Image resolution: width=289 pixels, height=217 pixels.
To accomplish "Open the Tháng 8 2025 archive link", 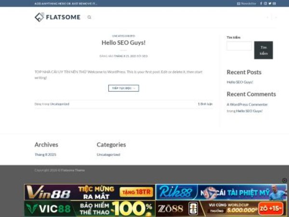I will 45,155.
